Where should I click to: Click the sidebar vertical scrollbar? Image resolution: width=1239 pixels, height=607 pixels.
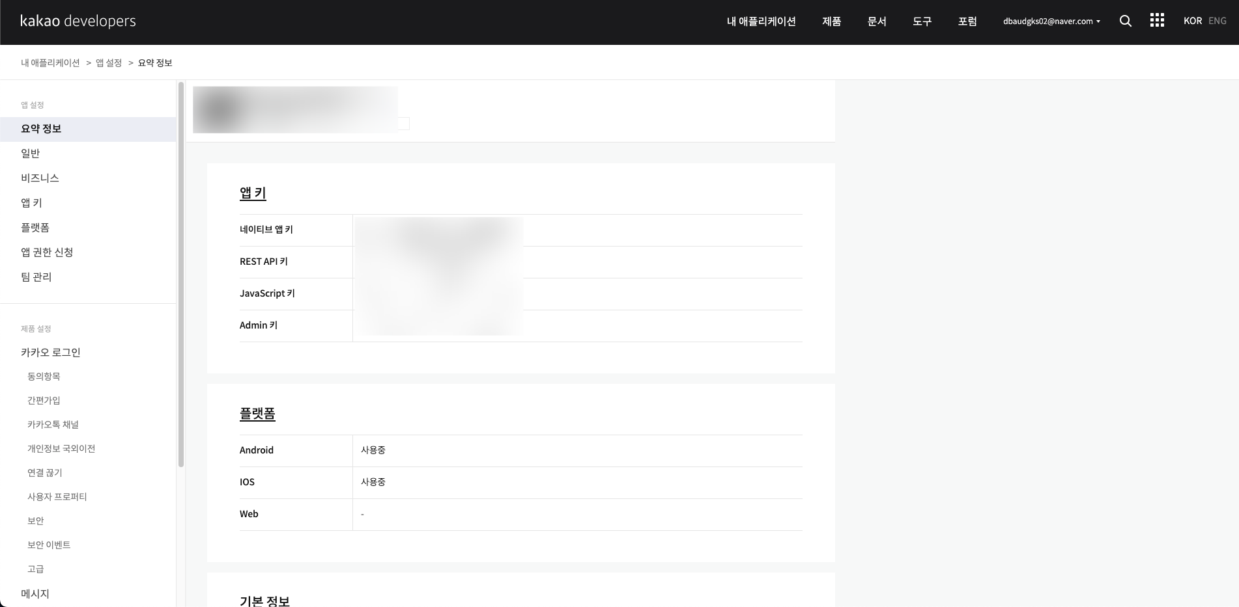pyautogui.click(x=181, y=274)
